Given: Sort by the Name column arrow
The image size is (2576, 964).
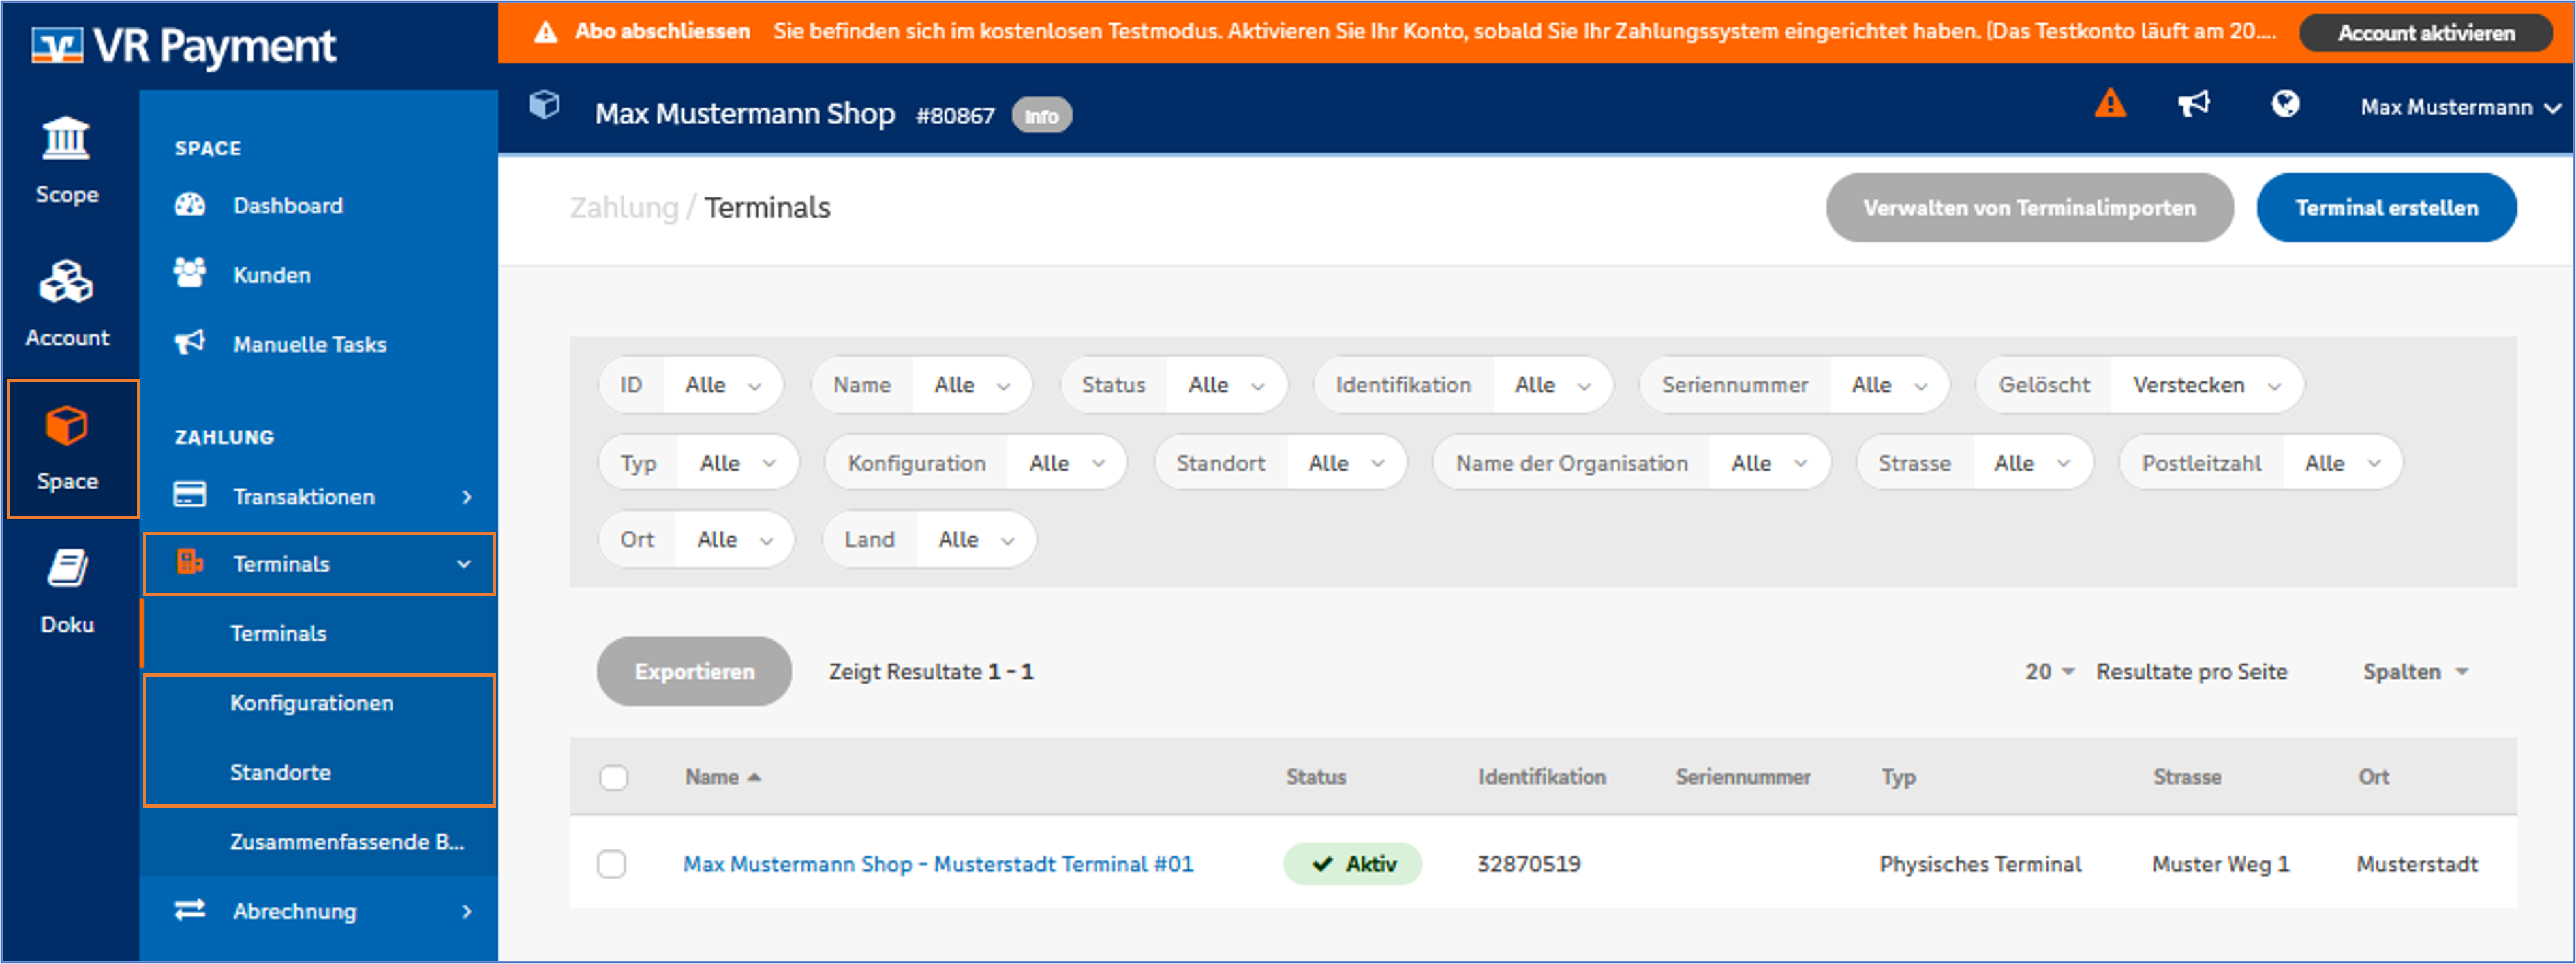Looking at the screenshot, I should click(x=755, y=777).
